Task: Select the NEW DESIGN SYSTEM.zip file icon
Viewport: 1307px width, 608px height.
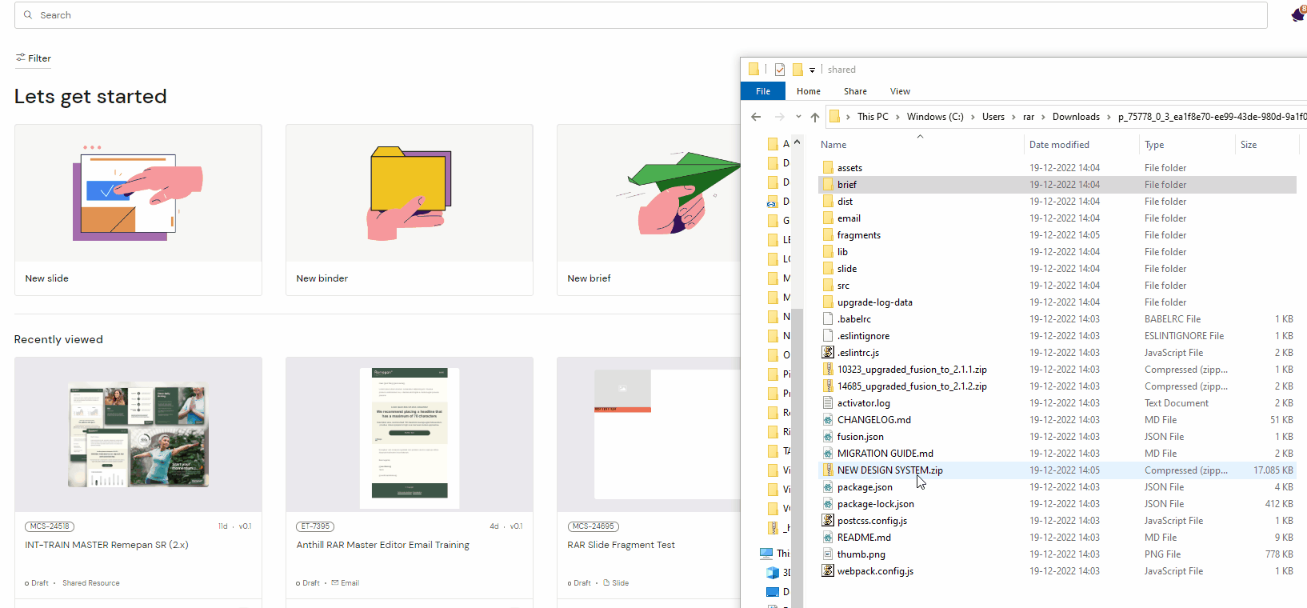Action: point(828,470)
